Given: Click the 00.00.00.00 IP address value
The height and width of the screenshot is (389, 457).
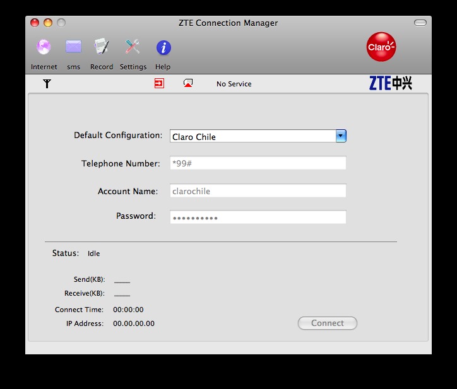Looking at the screenshot, I should (x=134, y=323).
